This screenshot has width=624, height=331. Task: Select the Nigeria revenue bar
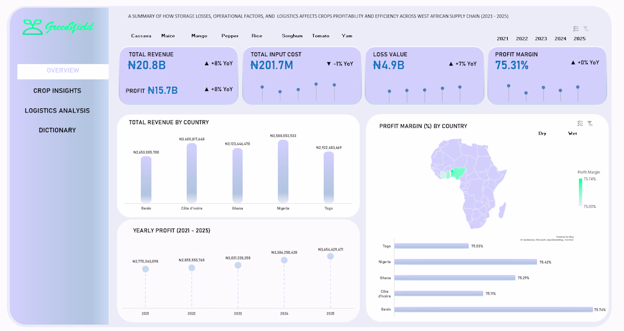coord(283,171)
